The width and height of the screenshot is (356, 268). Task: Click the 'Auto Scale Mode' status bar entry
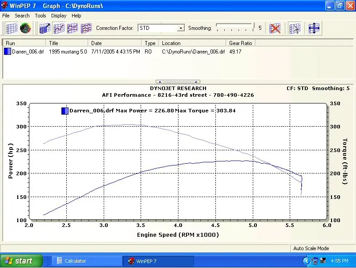(x=311, y=248)
